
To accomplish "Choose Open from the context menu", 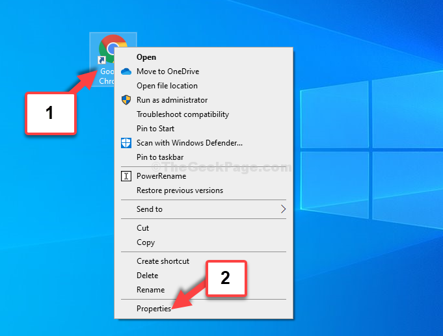I will pyautogui.click(x=204, y=57).
